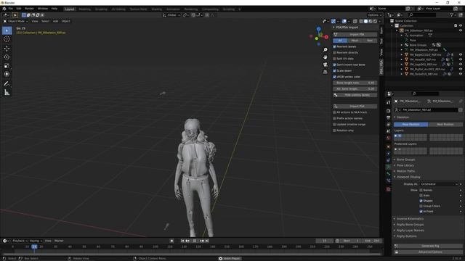This screenshot has height=261, width=465.
Task: Enable the Reorient directly checkbox
Action: click(x=334, y=53)
